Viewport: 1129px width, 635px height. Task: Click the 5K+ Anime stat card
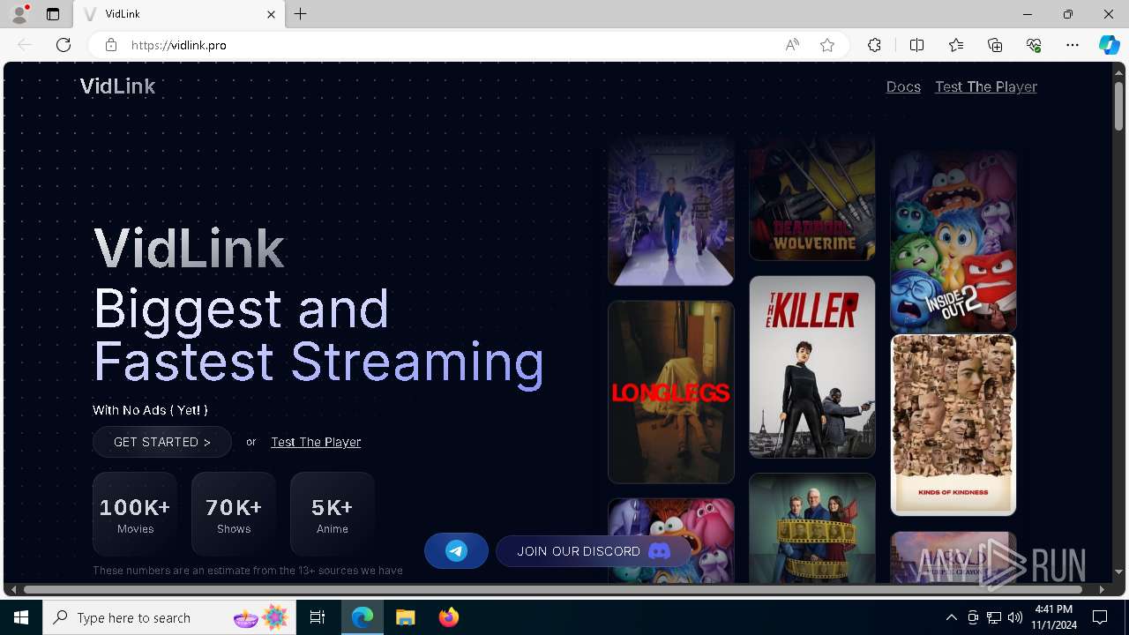point(333,514)
